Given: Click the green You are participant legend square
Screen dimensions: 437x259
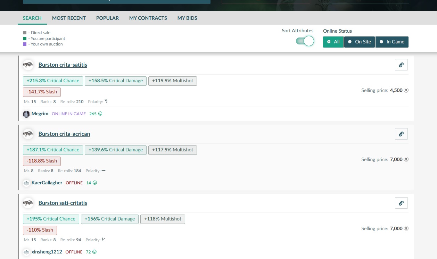Looking at the screenshot, I should 25,39.
